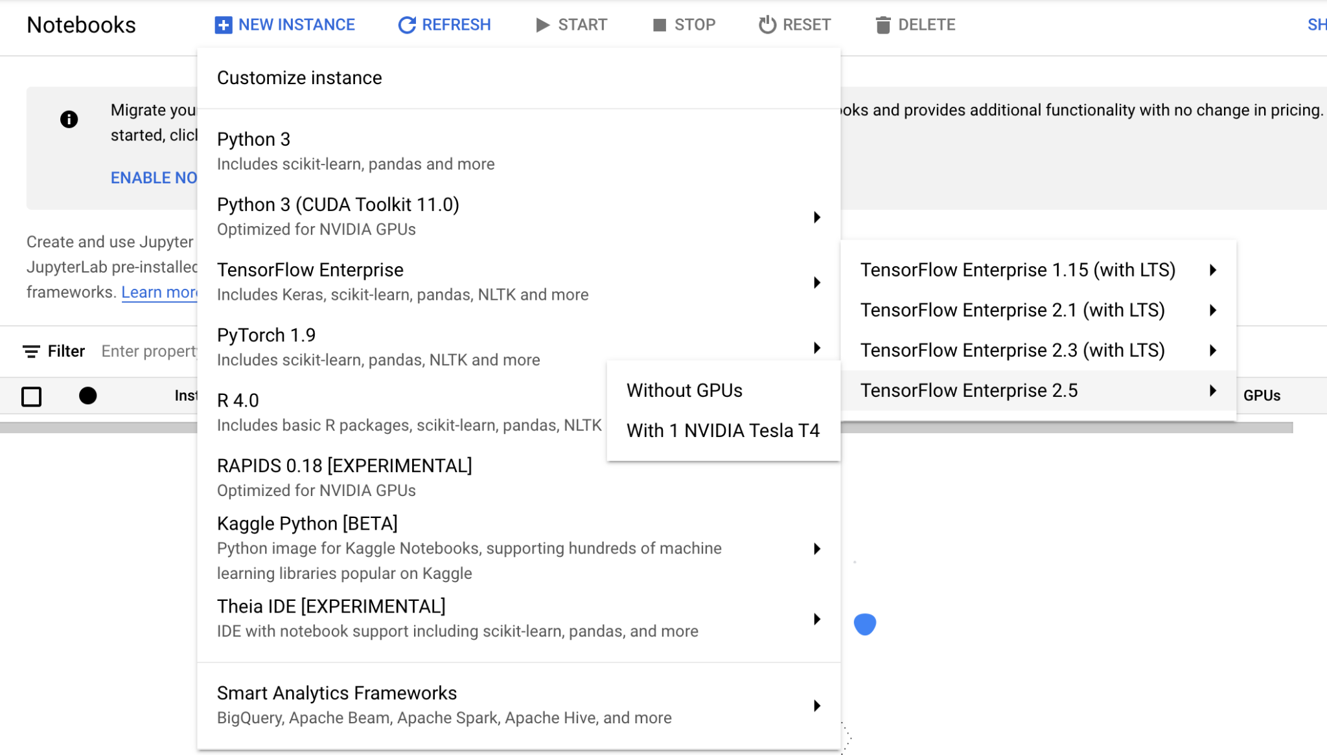Open the Learn more link
1327x755 pixels.
(159, 293)
